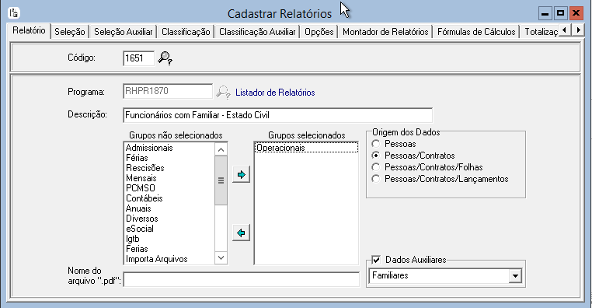Image resolution: width=592 pixels, height=308 pixels.
Task: Go to the Classificação tab
Action: 186,32
